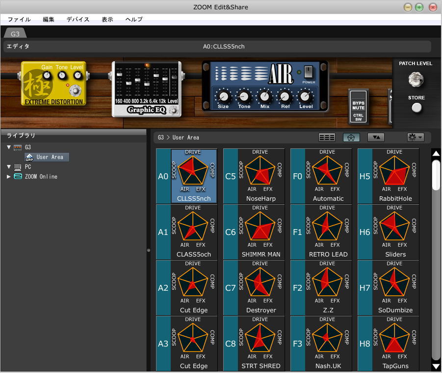The width and height of the screenshot is (442, 373).
Task: Click G3 in the breadcrumb path
Action: click(x=161, y=137)
